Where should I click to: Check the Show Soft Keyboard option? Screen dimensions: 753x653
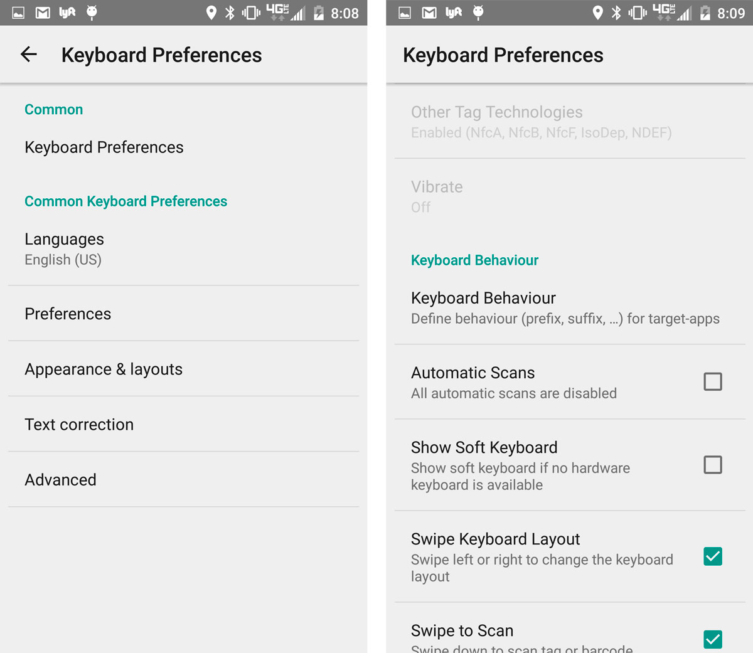(713, 465)
